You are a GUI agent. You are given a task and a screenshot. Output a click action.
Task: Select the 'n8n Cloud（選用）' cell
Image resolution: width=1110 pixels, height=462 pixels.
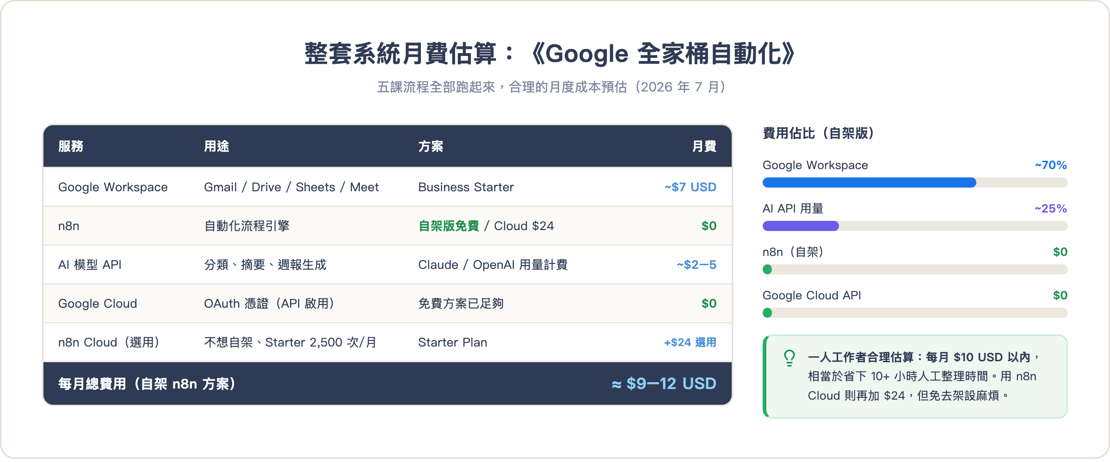[x=110, y=342]
